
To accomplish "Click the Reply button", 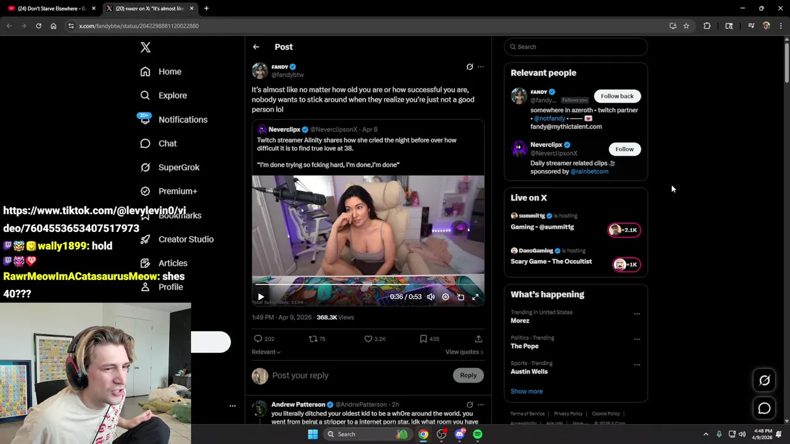I will 468,375.
